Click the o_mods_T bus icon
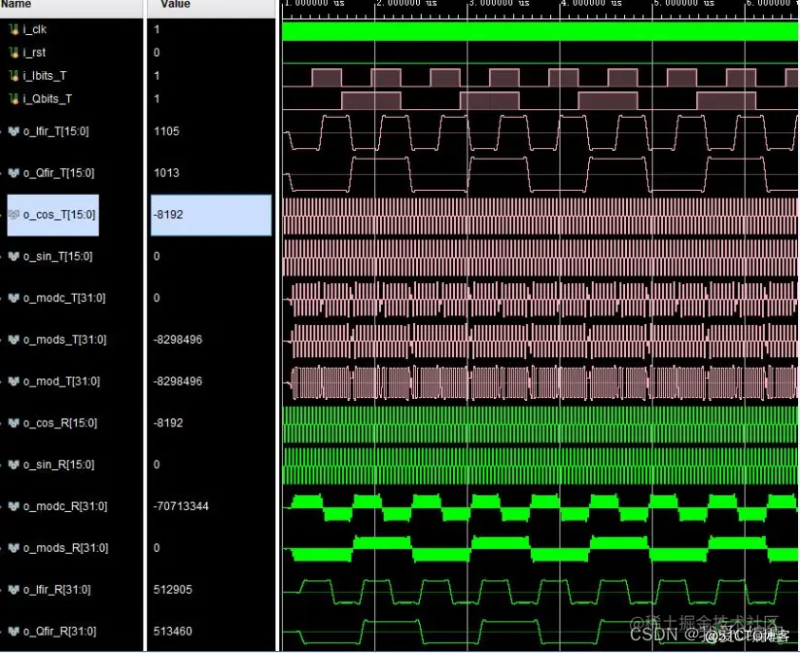The width and height of the screenshot is (800, 653). pyautogui.click(x=14, y=340)
